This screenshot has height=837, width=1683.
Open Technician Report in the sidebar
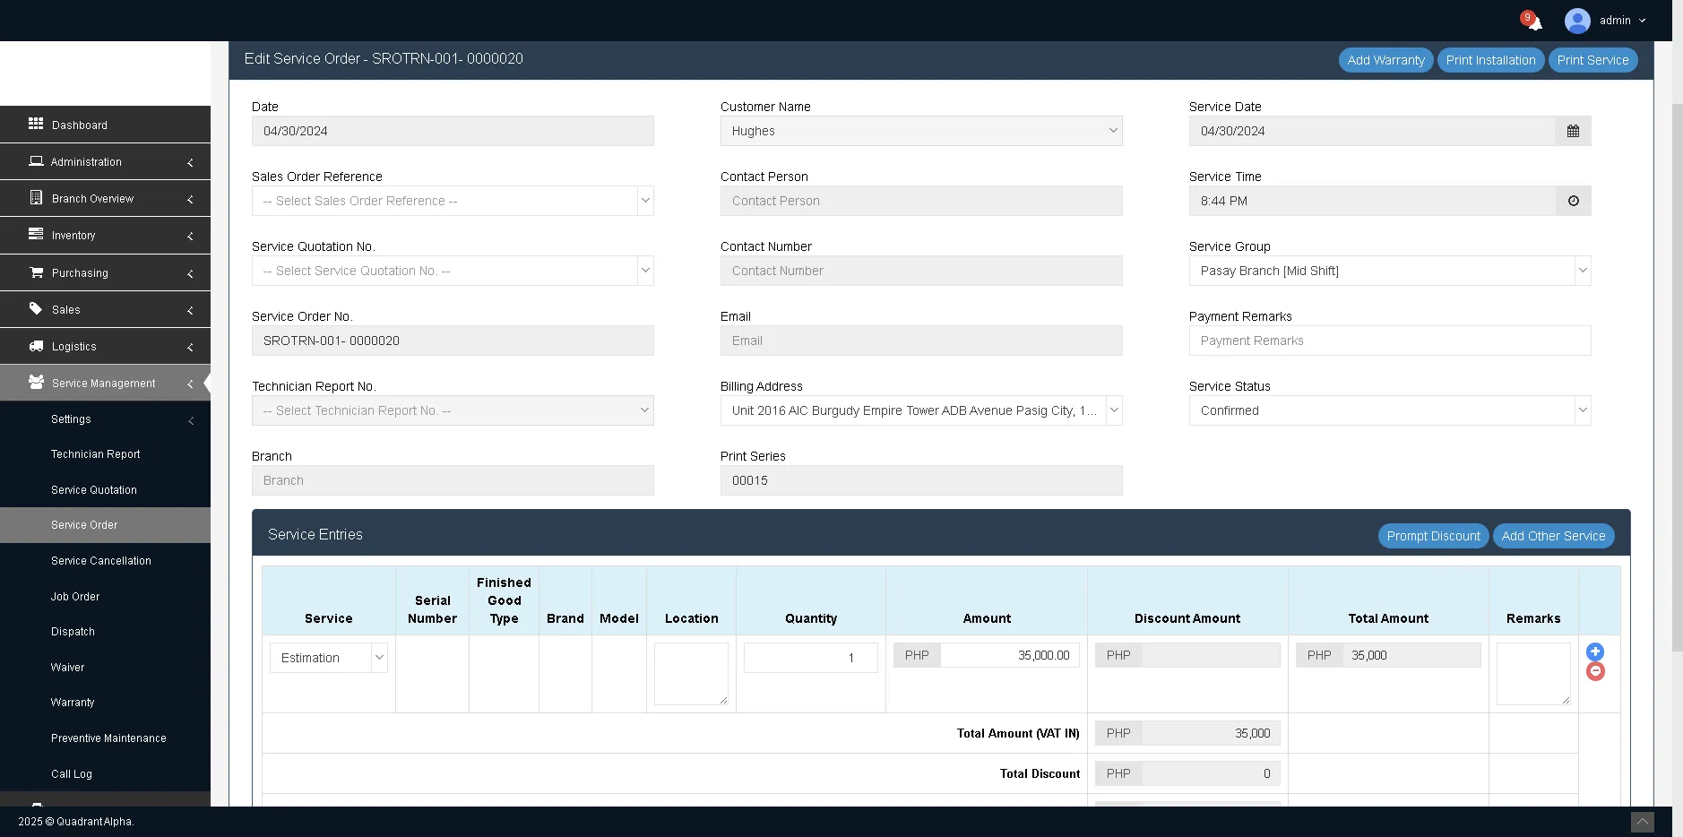click(x=96, y=454)
